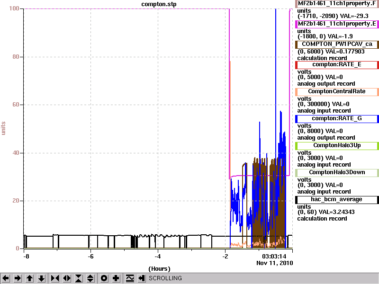Click the y-axis tick label 60

[x=16, y=105]
